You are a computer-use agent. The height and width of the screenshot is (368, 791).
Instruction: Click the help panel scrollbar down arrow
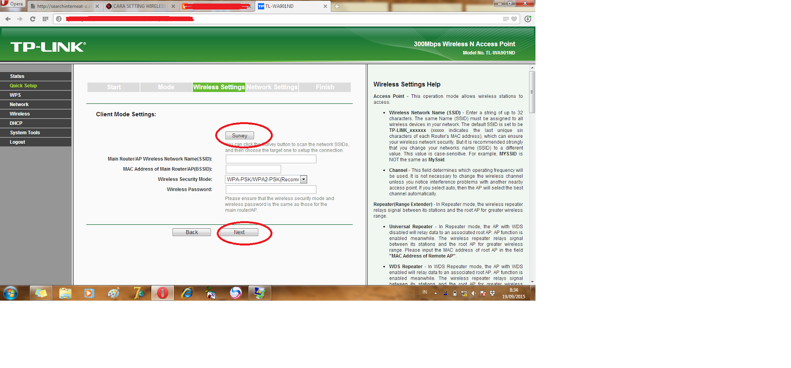tap(532, 282)
